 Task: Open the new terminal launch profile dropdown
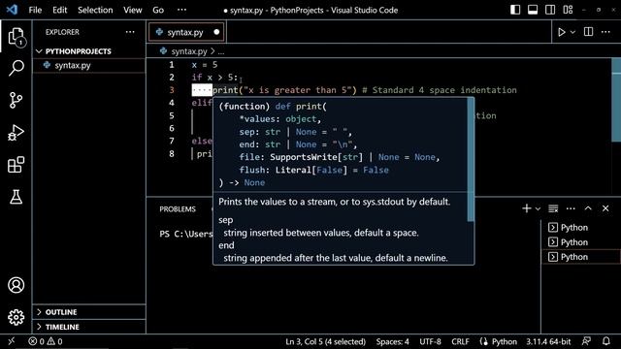tap(538, 209)
